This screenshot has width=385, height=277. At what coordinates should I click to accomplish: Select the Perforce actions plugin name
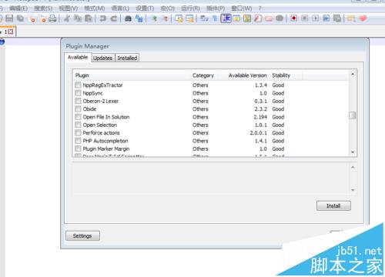[101, 133]
